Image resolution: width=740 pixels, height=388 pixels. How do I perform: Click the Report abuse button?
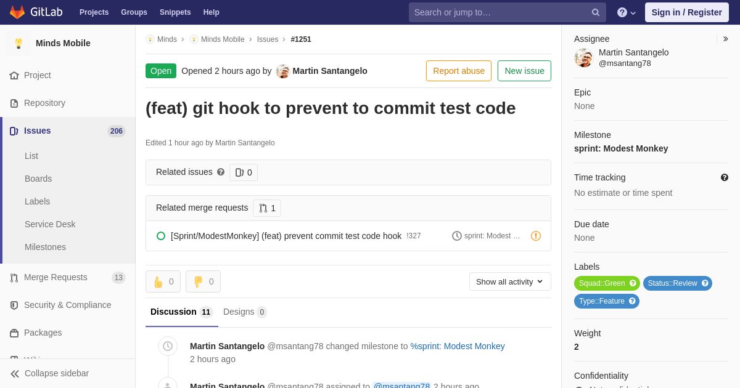459,71
